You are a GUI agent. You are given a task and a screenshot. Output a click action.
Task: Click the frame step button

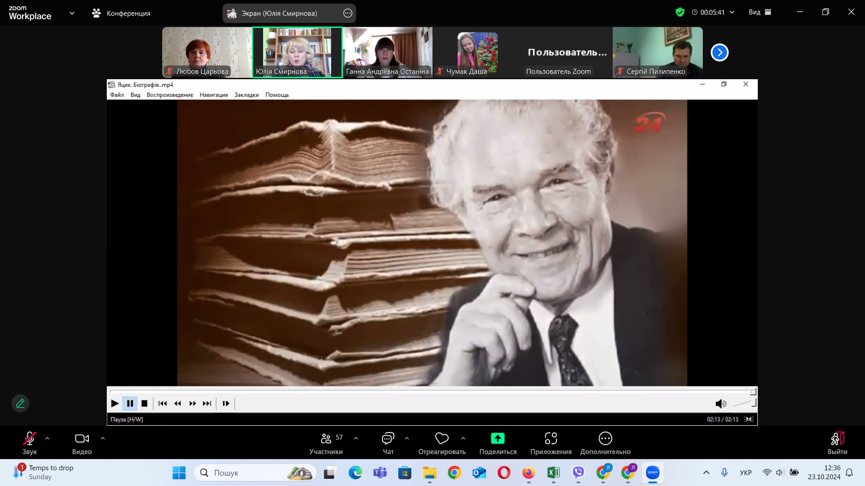click(226, 404)
